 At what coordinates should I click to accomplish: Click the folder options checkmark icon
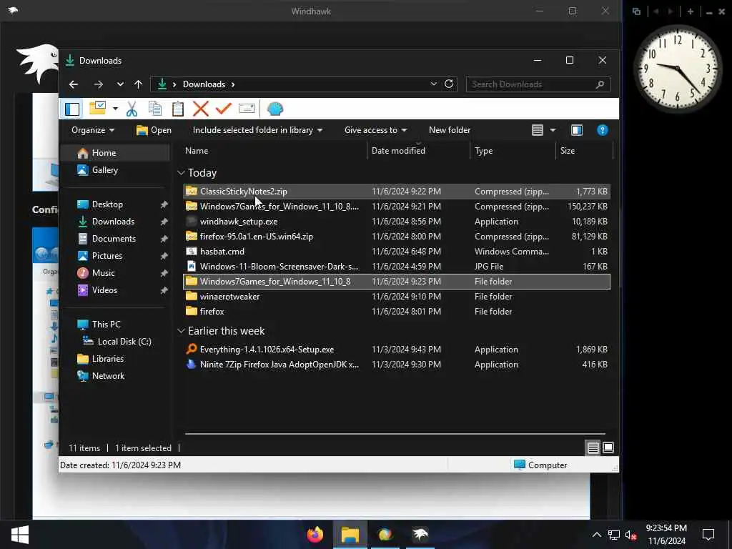(97, 109)
